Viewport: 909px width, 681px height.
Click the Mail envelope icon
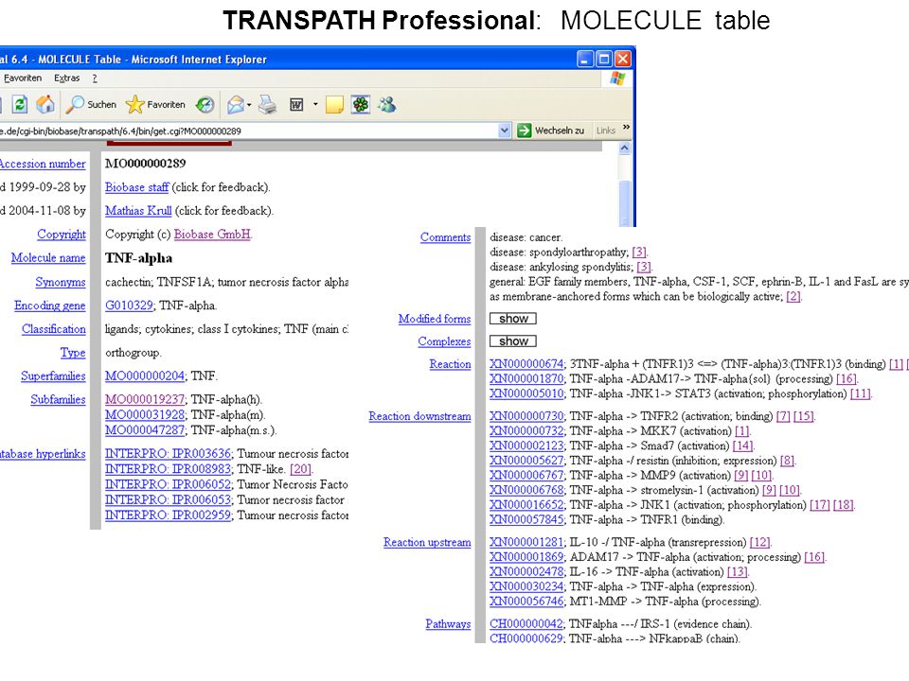235,105
